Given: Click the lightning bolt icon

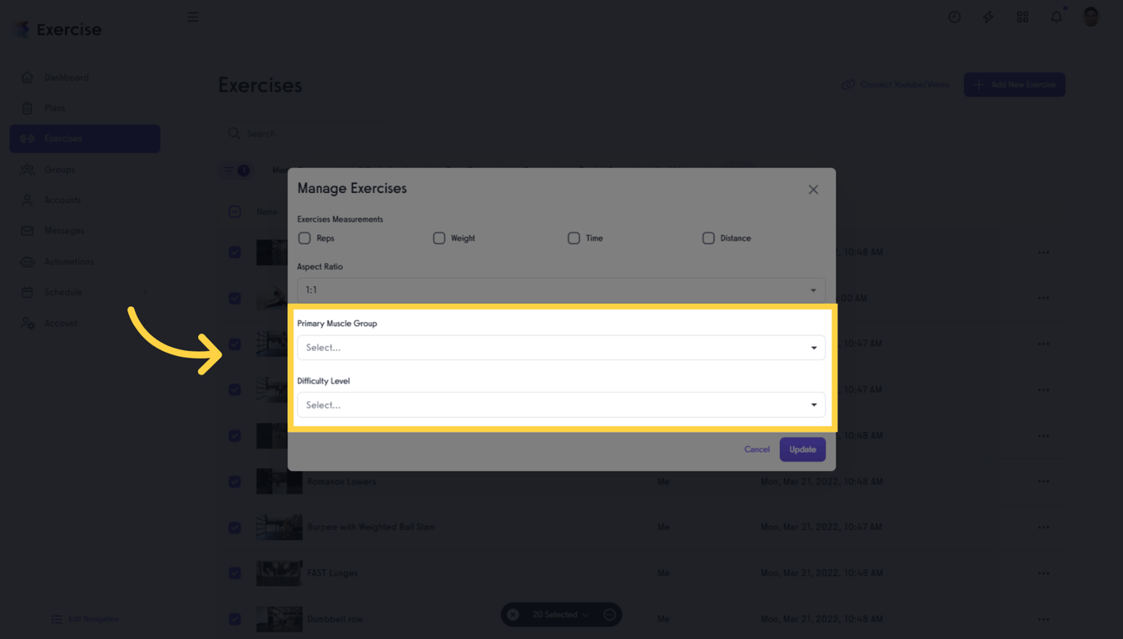Looking at the screenshot, I should click(x=988, y=17).
